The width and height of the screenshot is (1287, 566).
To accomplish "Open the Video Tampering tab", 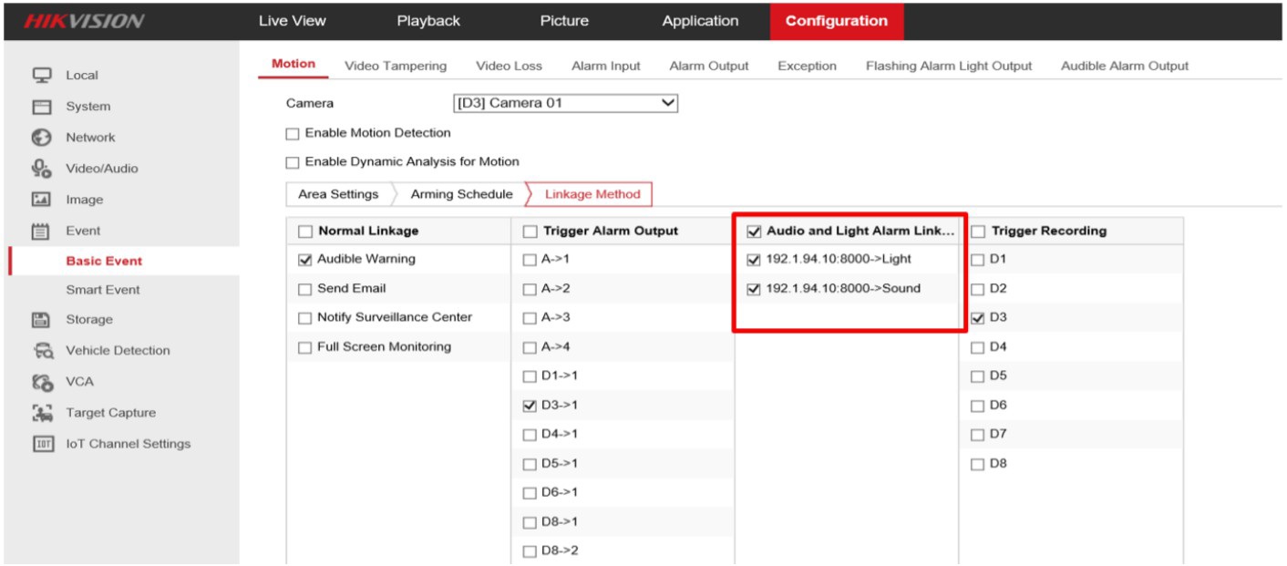I will point(396,66).
